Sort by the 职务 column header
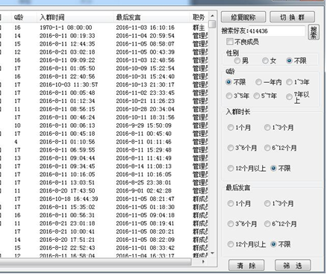327x274 pixels. tap(199, 17)
